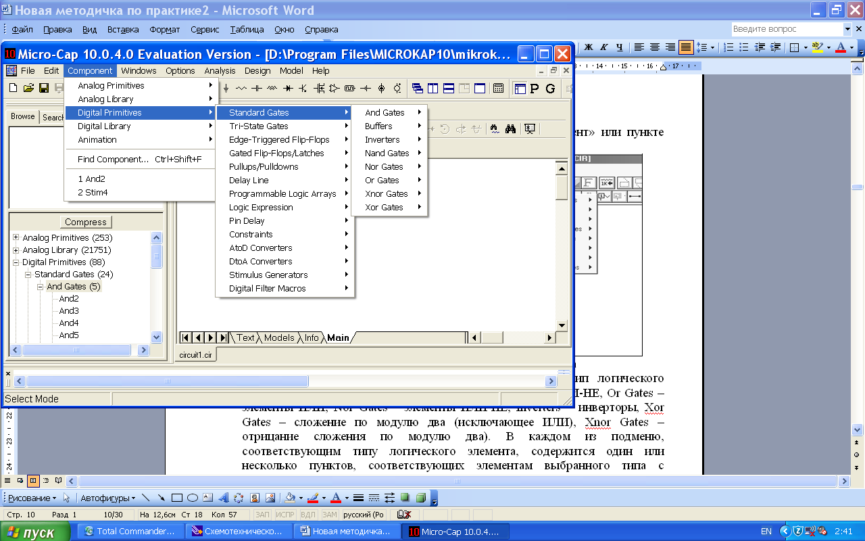Open the Рисование dropdown menu

point(31,498)
